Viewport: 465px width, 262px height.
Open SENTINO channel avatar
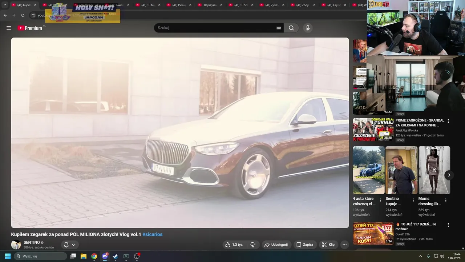pos(16,245)
